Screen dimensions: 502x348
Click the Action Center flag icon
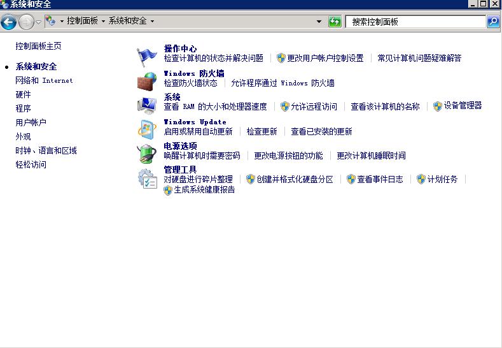click(x=146, y=57)
